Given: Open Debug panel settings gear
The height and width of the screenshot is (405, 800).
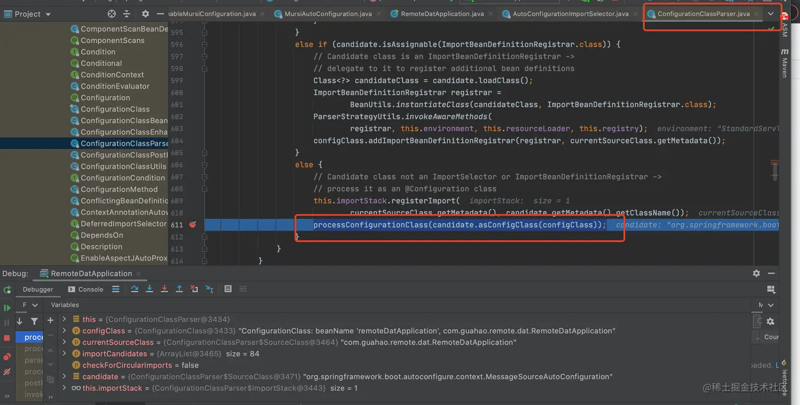Looking at the screenshot, I should tap(757, 273).
